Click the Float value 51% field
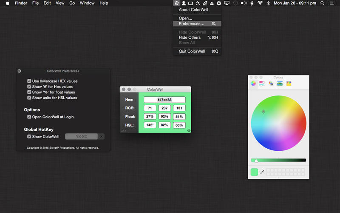 (179, 116)
